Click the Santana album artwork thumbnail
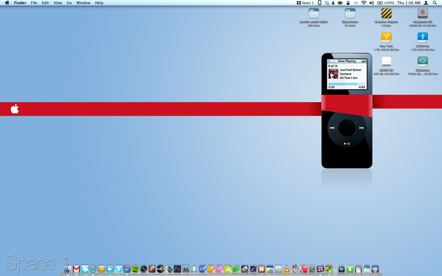 (333, 74)
